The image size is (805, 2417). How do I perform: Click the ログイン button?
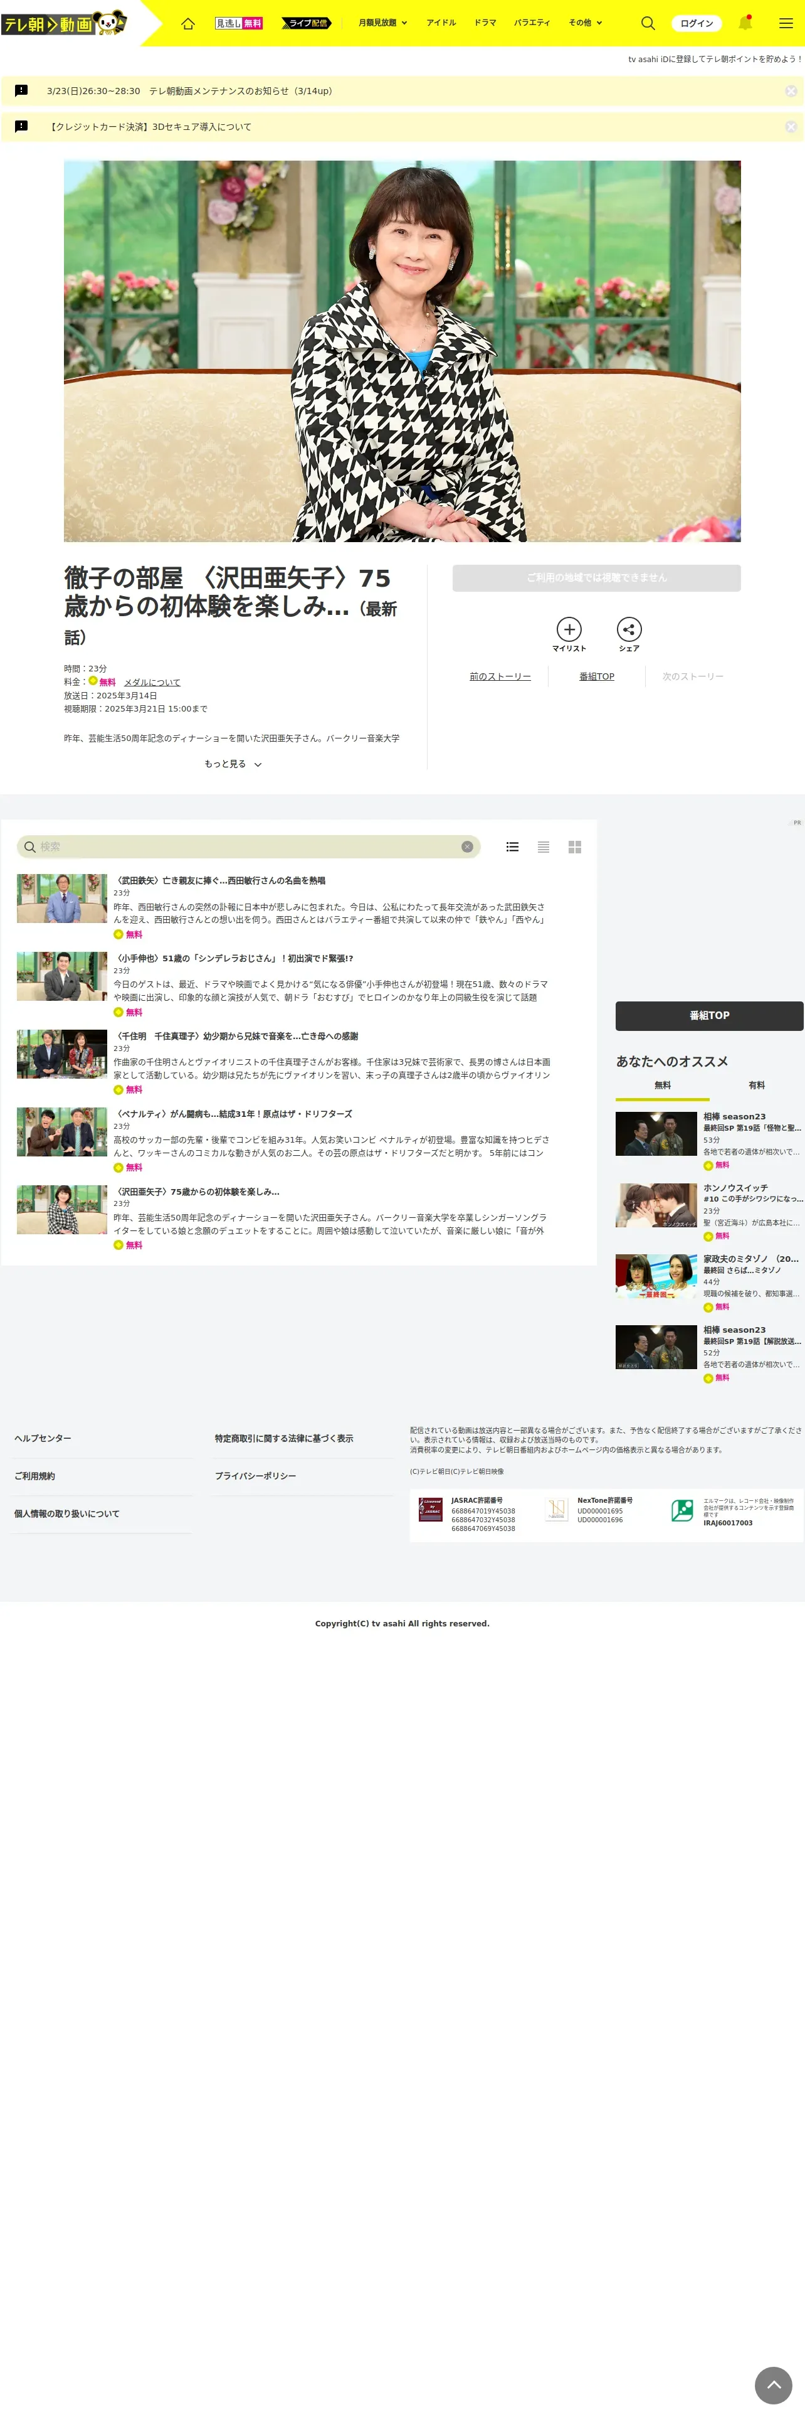(697, 23)
